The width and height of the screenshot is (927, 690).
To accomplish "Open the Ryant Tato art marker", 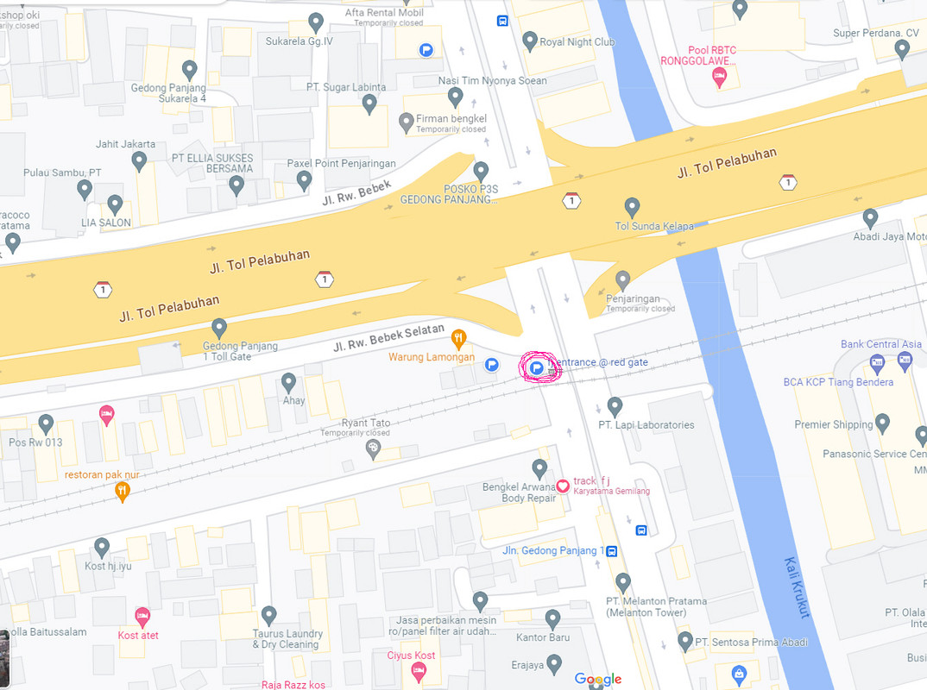I will [373, 449].
